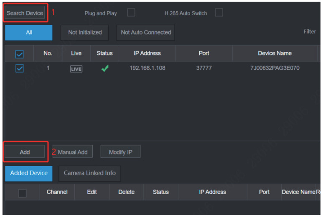The width and height of the screenshot is (323, 218).
Task: Enable the Plug and Play checkbox
Action: (x=131, y=13)
